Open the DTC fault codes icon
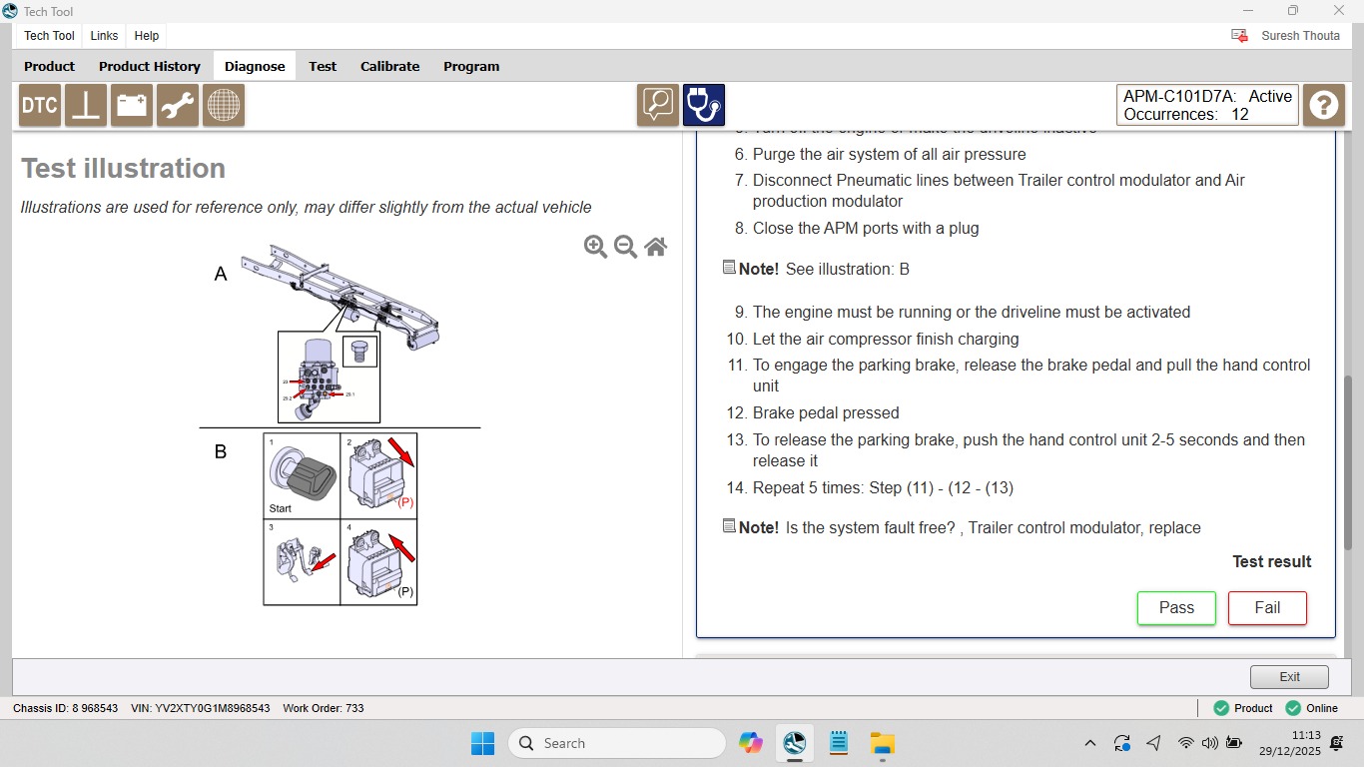Screen dimensions: 1364x767 coord(40,105)
